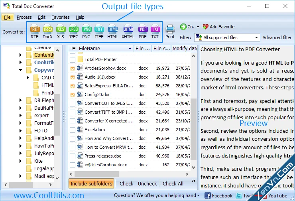
Task: Sort the list by the FileName column
Action: click(100, 48)
